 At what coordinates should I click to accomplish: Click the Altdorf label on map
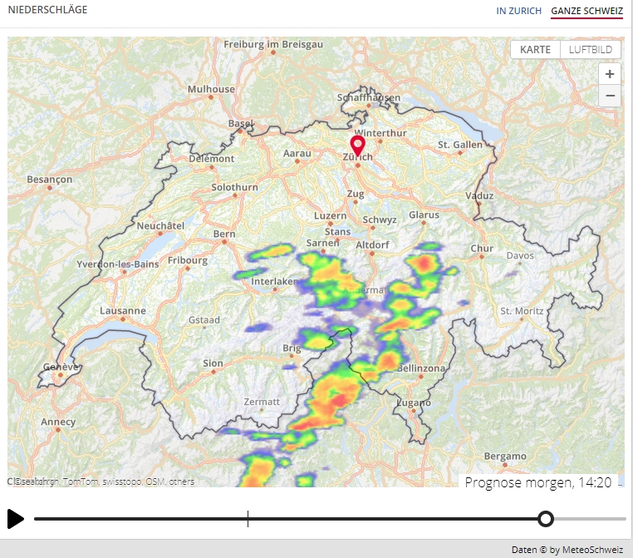pyautogui.click(x=372, y=244)
